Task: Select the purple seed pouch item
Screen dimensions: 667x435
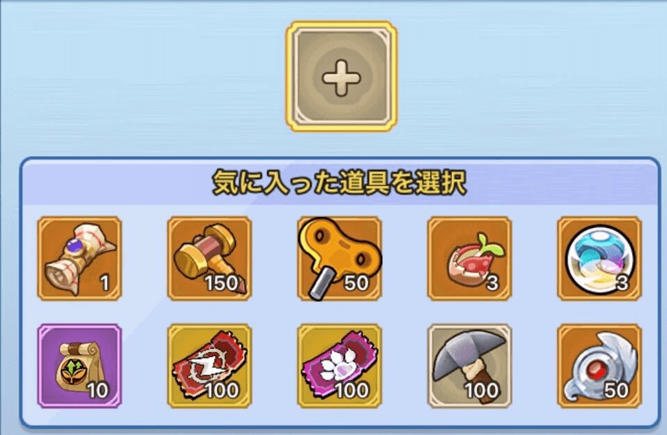Action: point(80,366)
